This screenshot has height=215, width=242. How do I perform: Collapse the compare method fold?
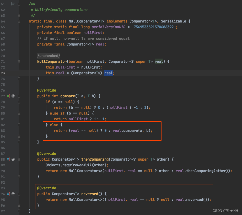(x=19, y=96)
